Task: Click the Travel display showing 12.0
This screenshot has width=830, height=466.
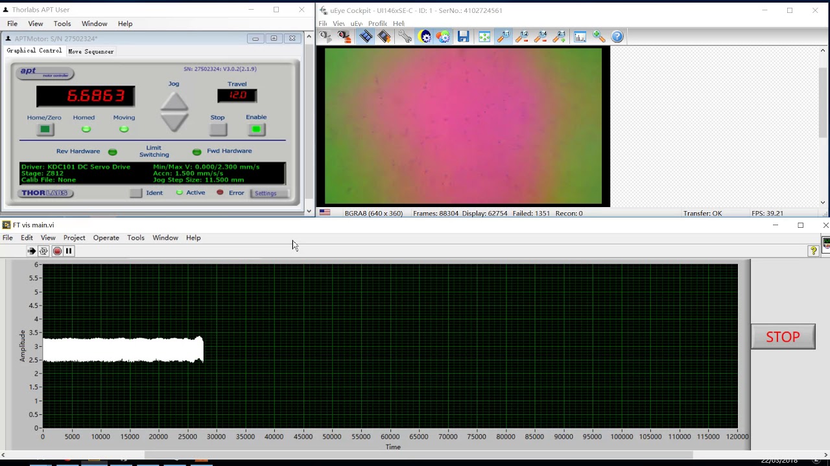Action: pos(237,95)
